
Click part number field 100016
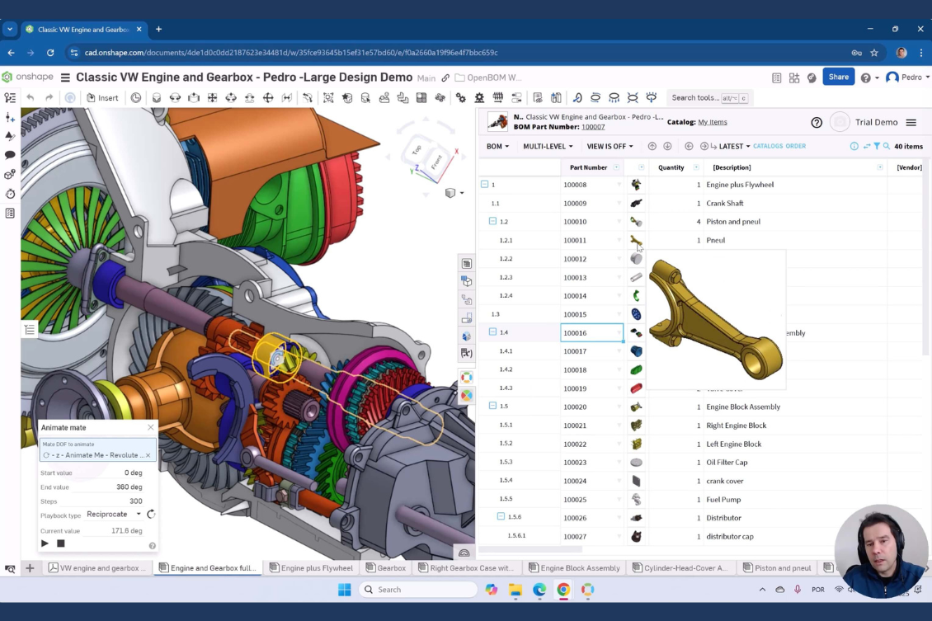click(592, 333)
